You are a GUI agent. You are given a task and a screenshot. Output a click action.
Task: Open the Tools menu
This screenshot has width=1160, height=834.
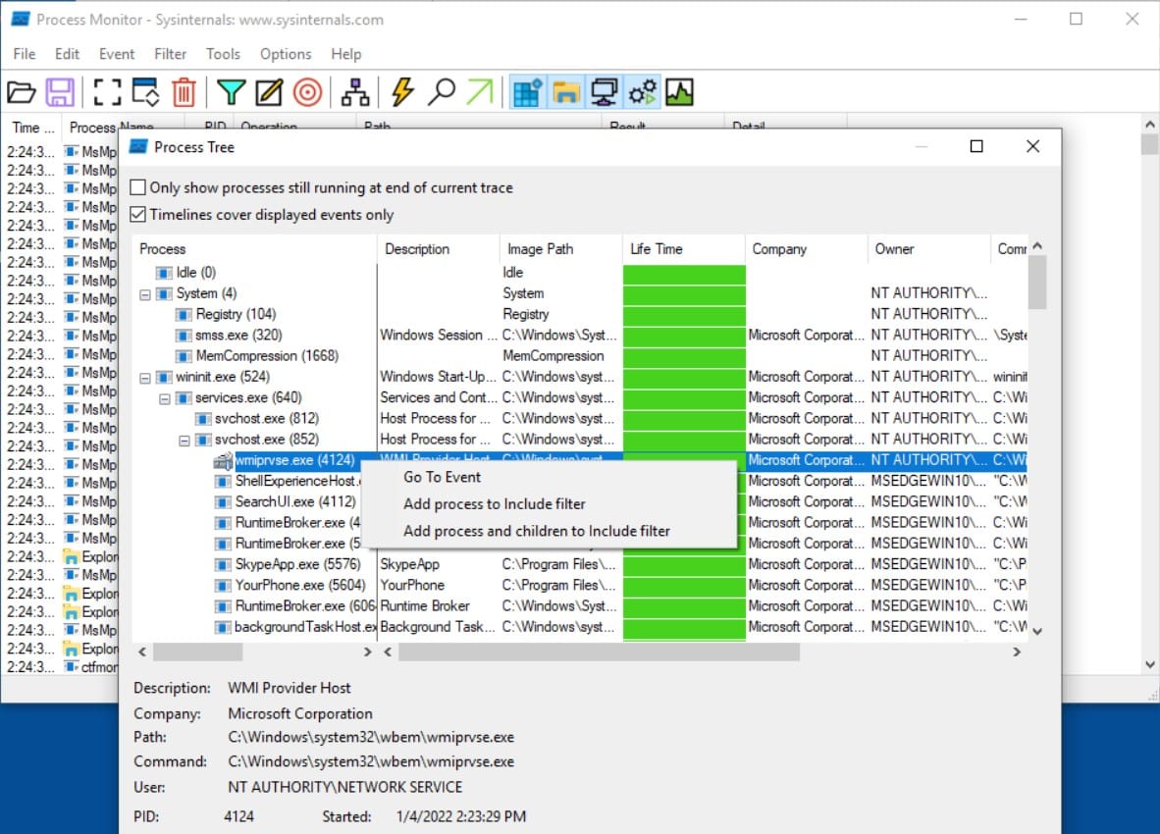point(223,54)
